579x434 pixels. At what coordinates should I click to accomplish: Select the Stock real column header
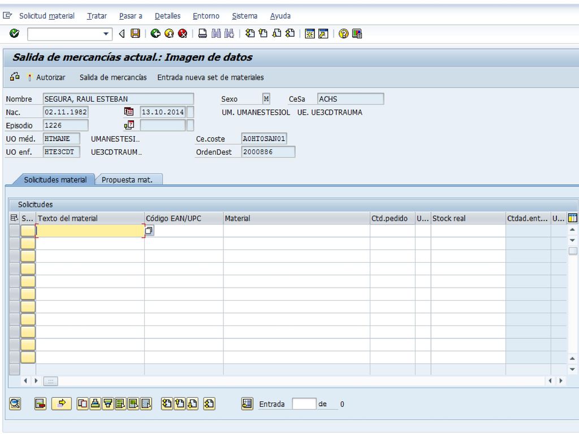(468, 218)
